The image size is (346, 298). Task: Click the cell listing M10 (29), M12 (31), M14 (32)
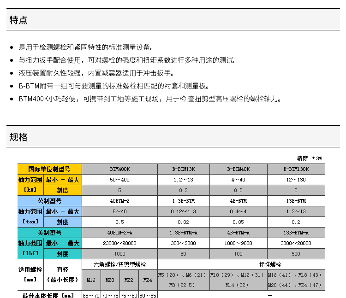239,280
